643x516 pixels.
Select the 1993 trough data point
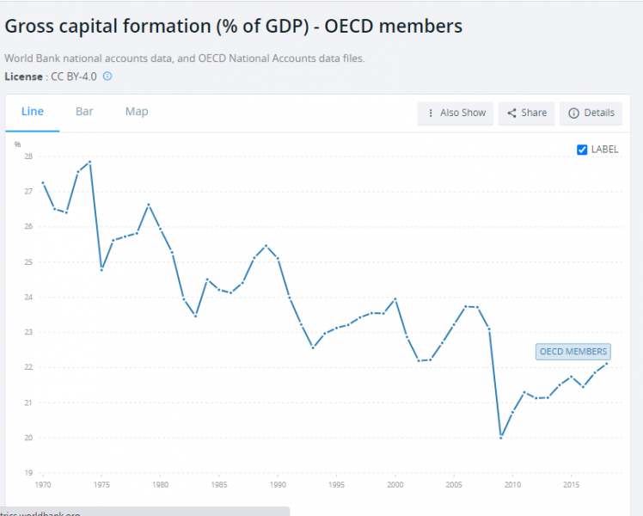(313, 347)
